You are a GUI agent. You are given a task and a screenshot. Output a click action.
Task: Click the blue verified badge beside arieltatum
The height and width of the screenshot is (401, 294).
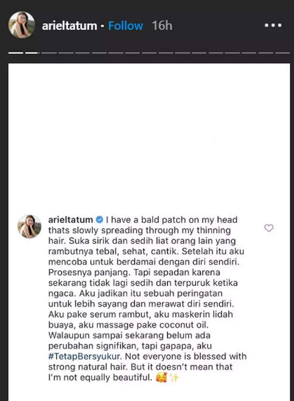pos(99,220)
